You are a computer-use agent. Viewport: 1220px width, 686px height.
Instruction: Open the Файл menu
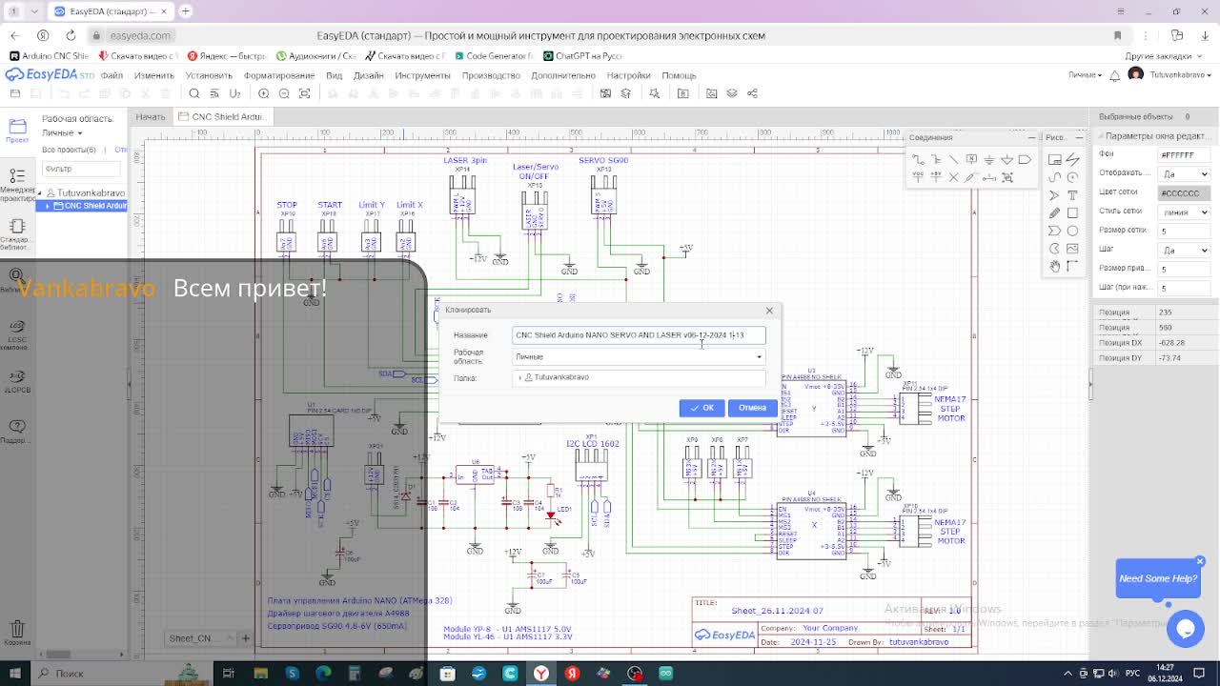coord(112,75)
